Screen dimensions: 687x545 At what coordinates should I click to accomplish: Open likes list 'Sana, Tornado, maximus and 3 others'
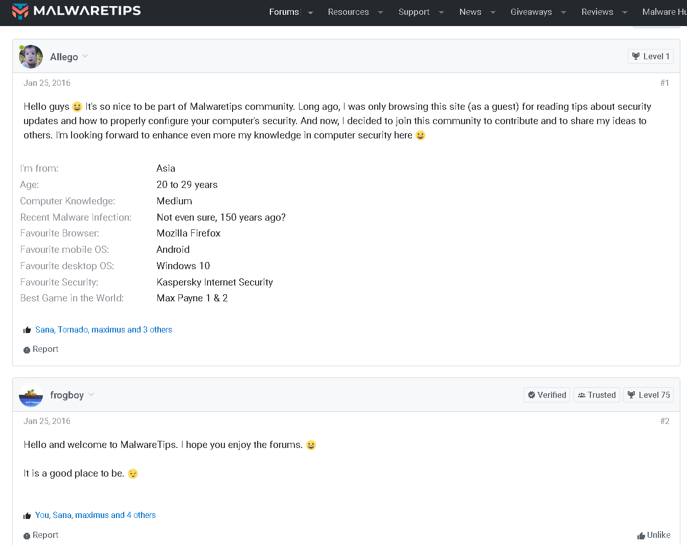104,330
